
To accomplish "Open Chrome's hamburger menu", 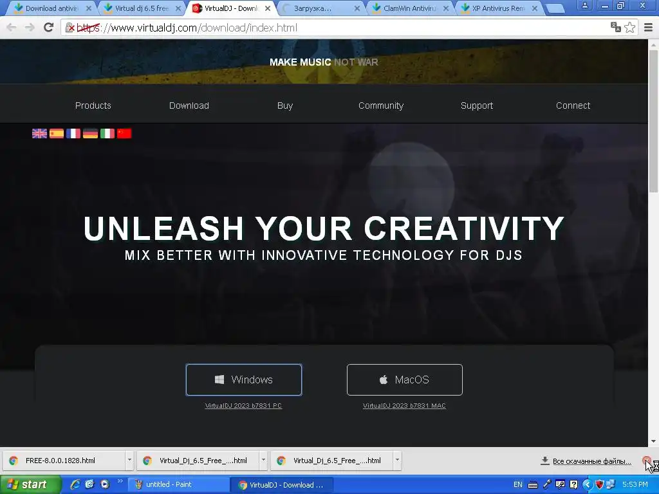I will coord(649,27).
